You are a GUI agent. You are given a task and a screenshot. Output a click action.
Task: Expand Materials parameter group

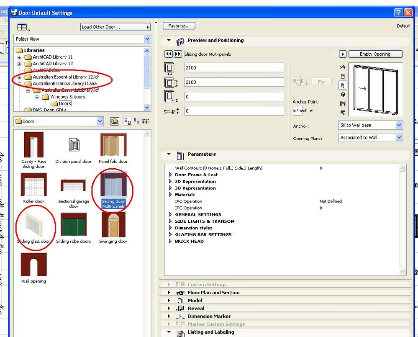170,195
